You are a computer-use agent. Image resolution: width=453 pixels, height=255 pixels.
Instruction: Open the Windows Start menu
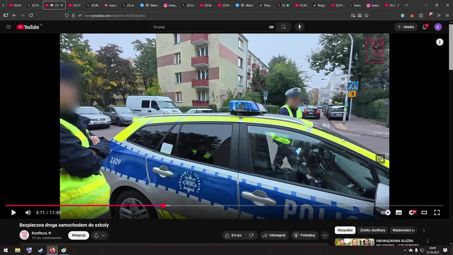click(6, 250)
